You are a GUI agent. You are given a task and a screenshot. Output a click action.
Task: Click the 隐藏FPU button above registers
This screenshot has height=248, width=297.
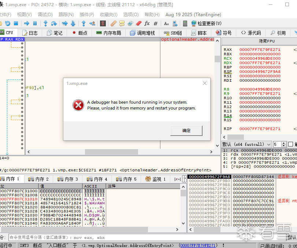[267, 41]
